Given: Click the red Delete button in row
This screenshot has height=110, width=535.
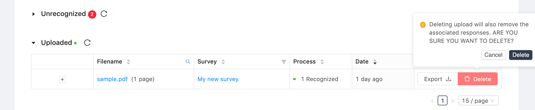Looking at the screenshot, I should [x=478, y=79].
